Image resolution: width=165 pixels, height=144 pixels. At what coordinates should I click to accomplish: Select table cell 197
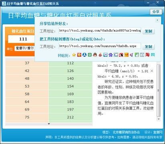[x=70, y=109]
